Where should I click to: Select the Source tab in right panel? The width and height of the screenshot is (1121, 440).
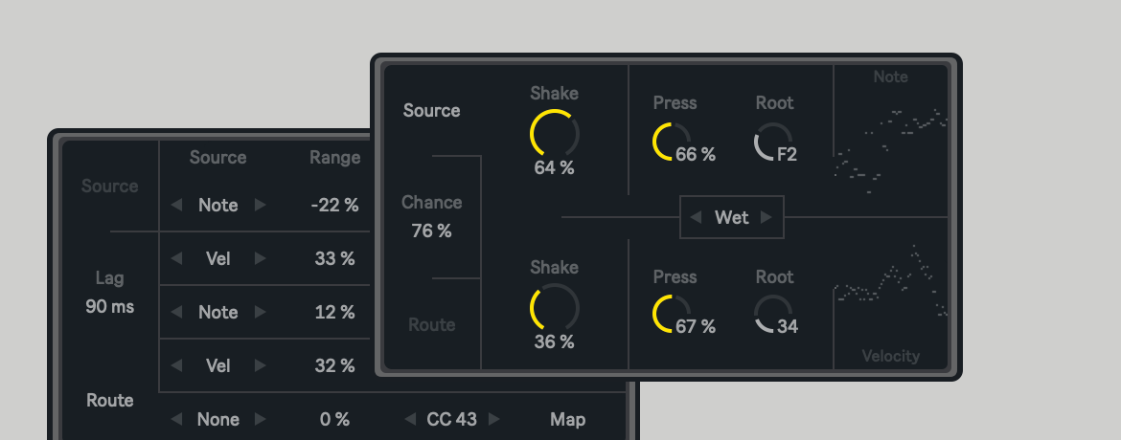[x=431, y=111]
